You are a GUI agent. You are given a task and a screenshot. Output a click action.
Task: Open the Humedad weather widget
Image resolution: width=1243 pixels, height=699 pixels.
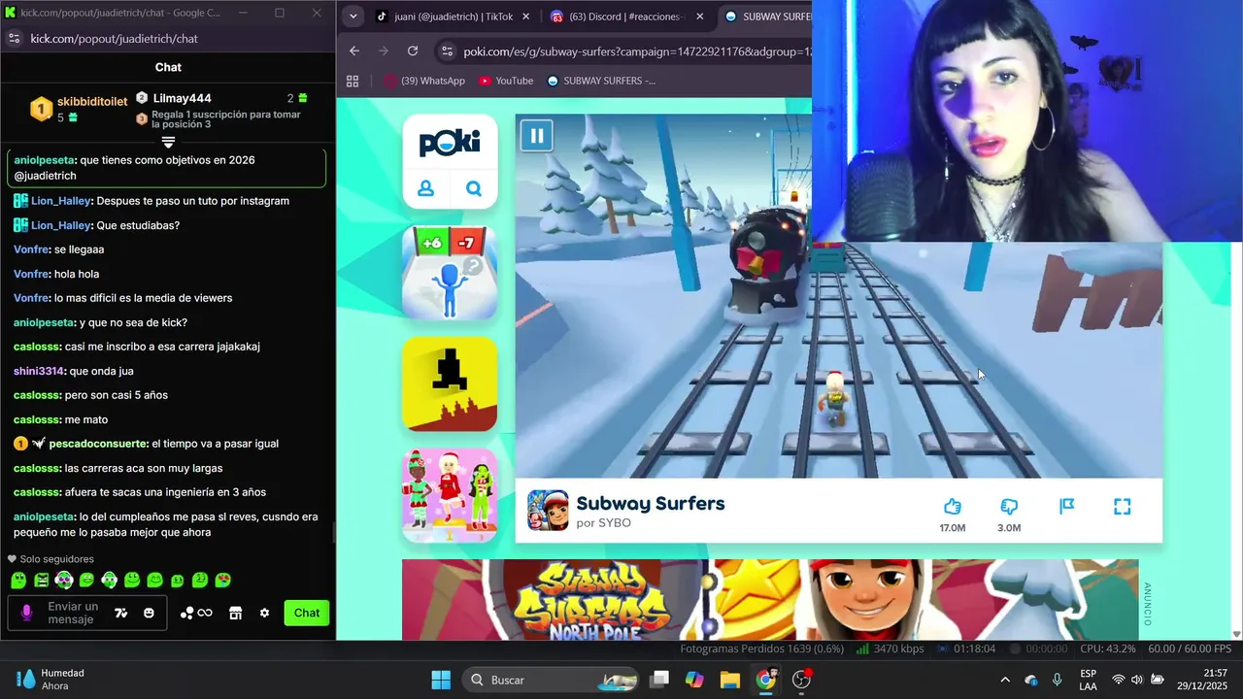coord(50,680)
